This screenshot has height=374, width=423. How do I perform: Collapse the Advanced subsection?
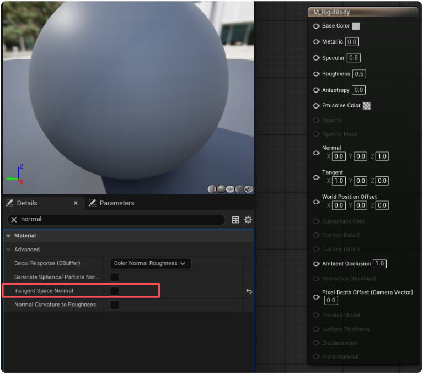coord(8,250)
